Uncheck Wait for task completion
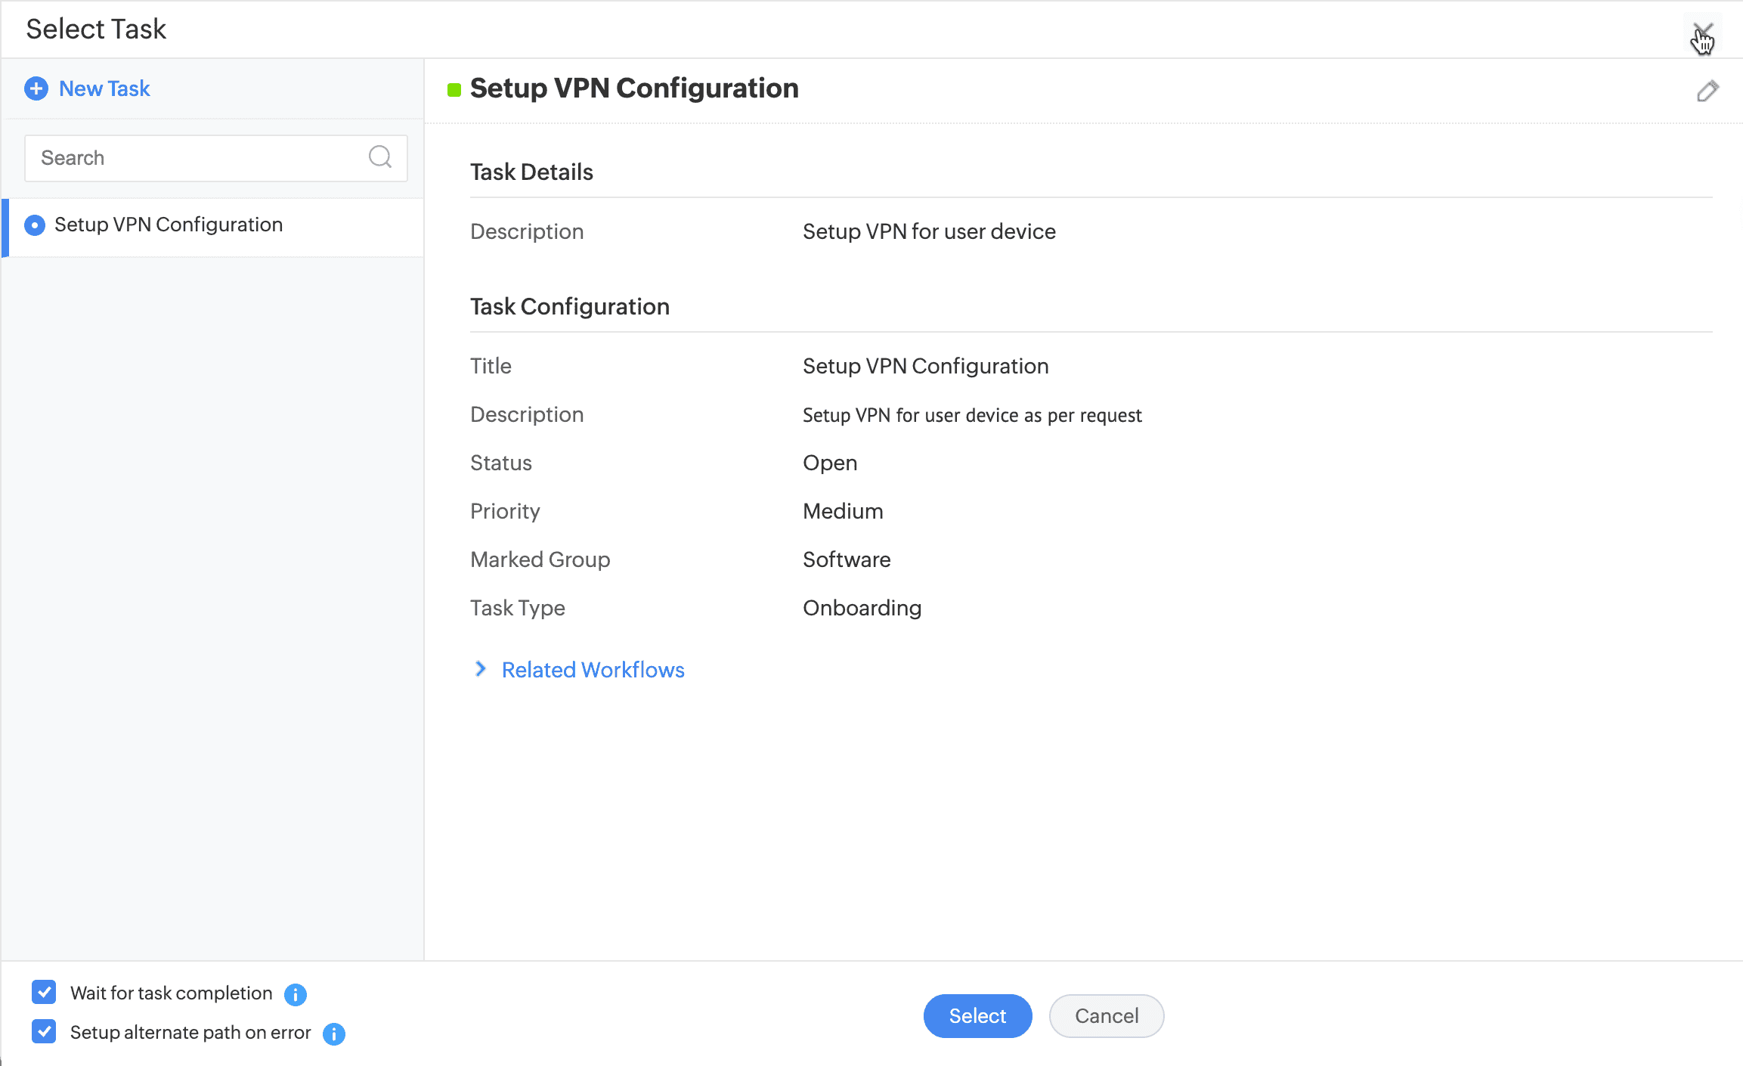Screen dimensions: 1743x1066 coord(44,992)
